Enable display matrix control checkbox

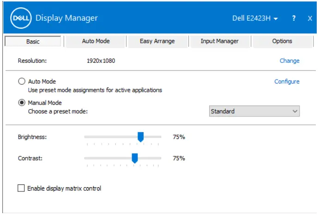pyautogui.click(x=21, y=188)
